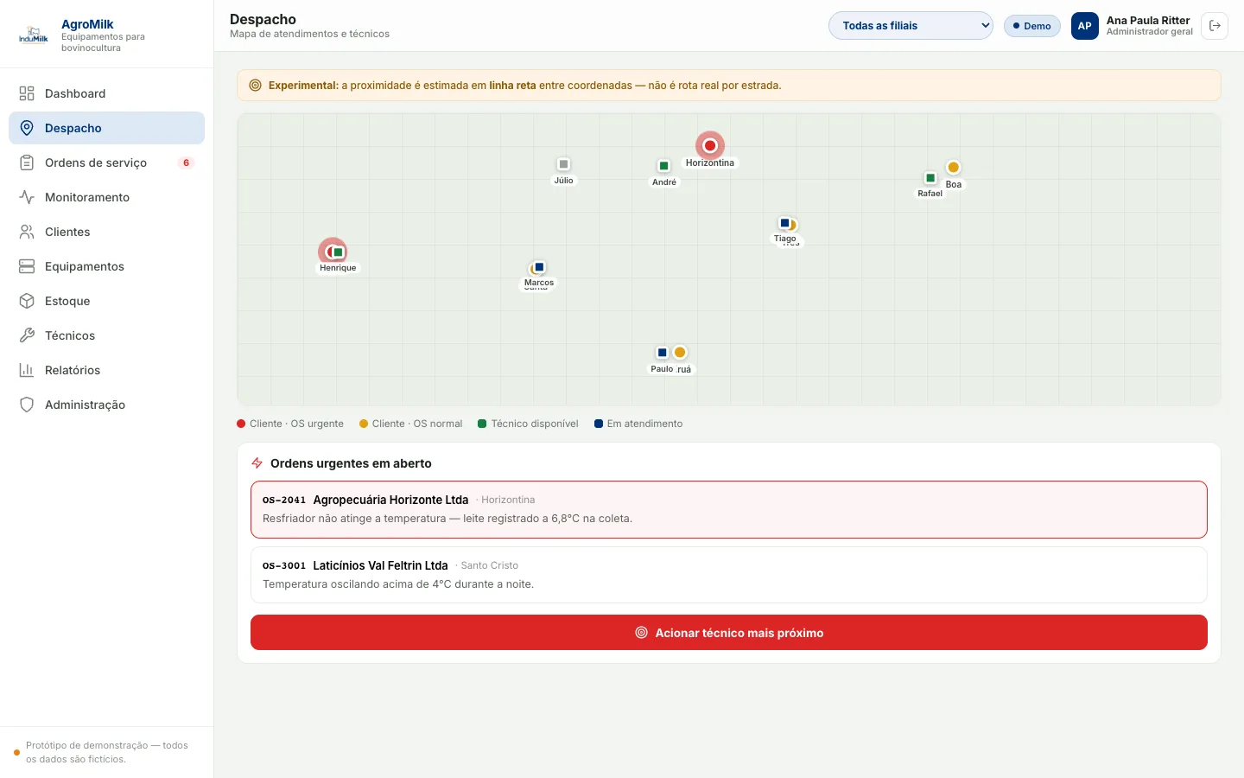Click the Equipamentos server icon in sidebar

pyautogui.click(x=27, y=266)
